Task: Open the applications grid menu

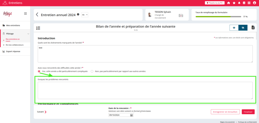Action: point(249,3)
